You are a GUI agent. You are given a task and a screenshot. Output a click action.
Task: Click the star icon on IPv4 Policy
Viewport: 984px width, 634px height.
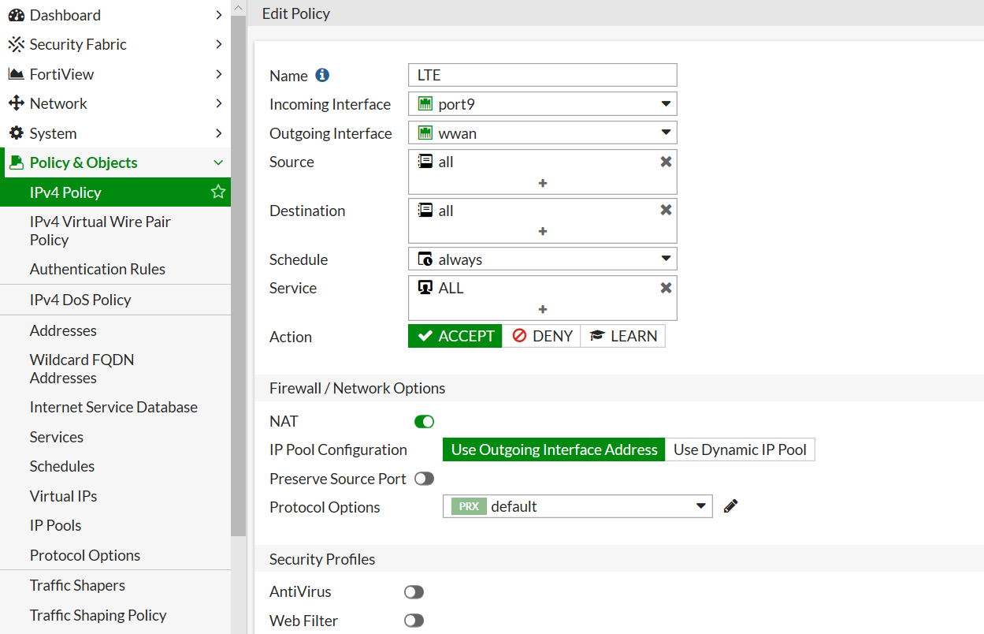pos(218,192)
